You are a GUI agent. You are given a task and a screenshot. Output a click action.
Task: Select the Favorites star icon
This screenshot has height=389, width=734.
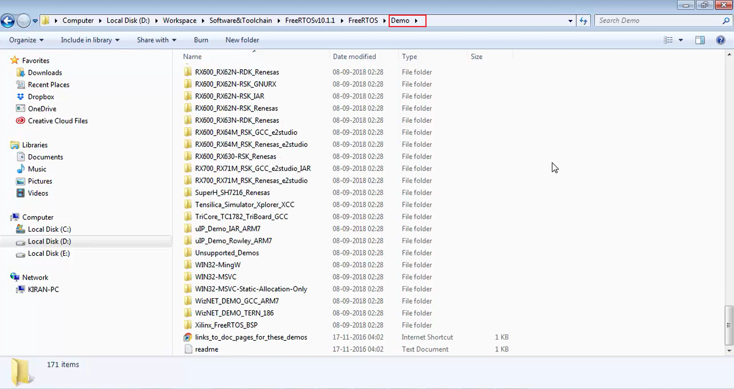pyautogui.click(x=15, y=60)
